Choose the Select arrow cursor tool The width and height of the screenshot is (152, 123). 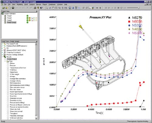[47, 8]
